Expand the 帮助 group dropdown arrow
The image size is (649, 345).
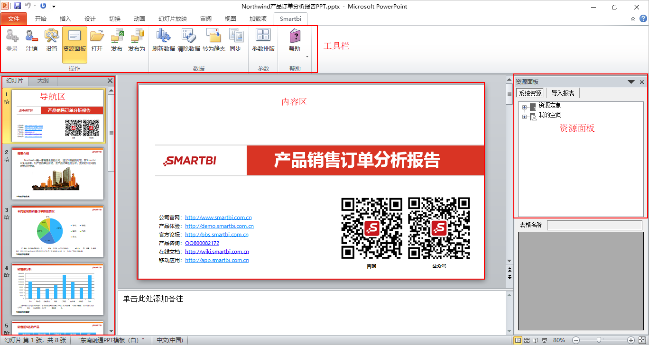point(307,57)
